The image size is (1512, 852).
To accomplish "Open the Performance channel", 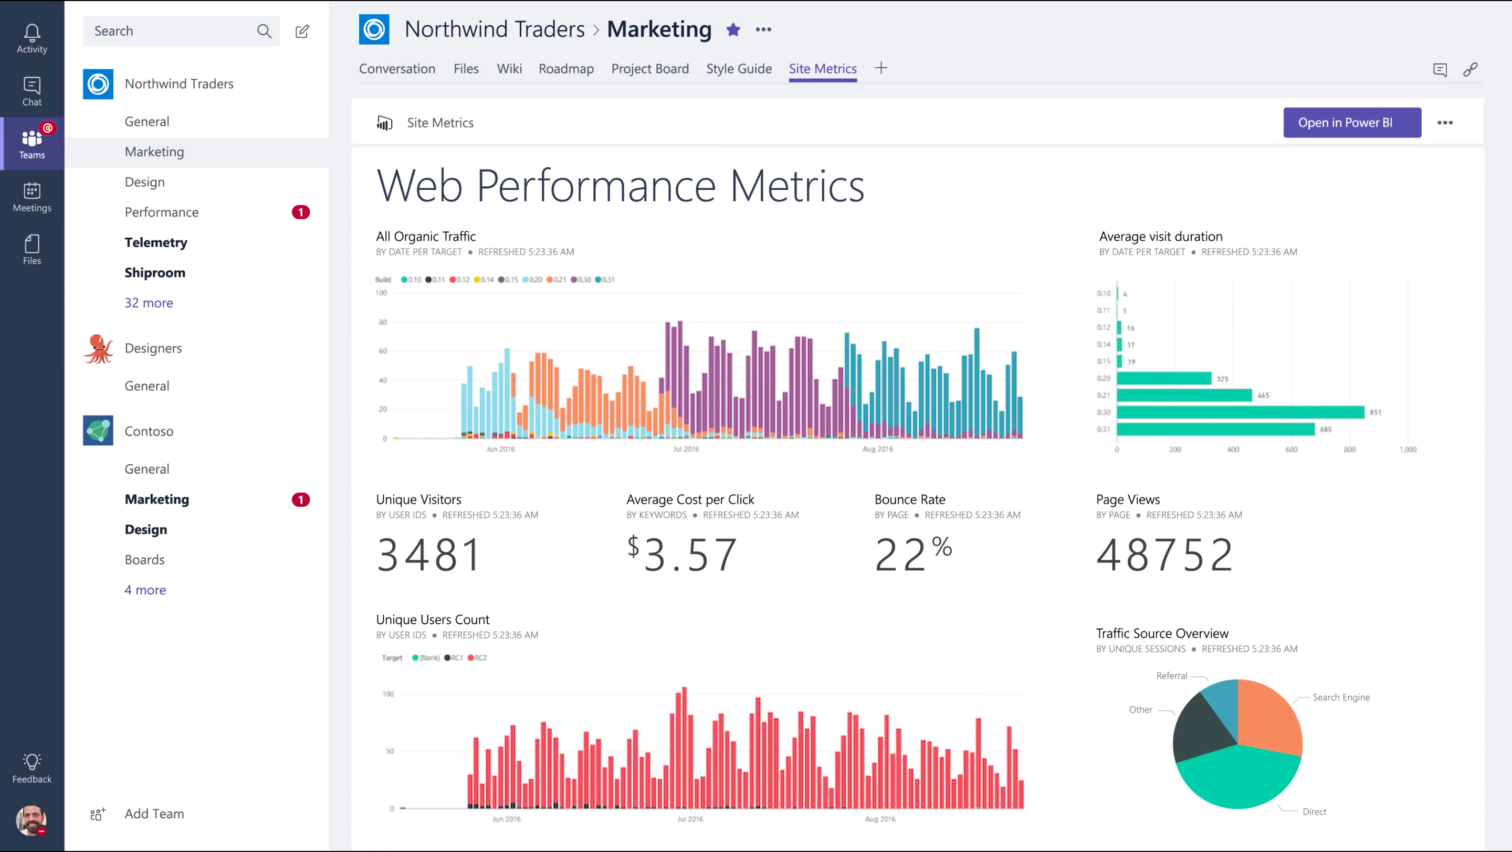I will coord(161,212).
